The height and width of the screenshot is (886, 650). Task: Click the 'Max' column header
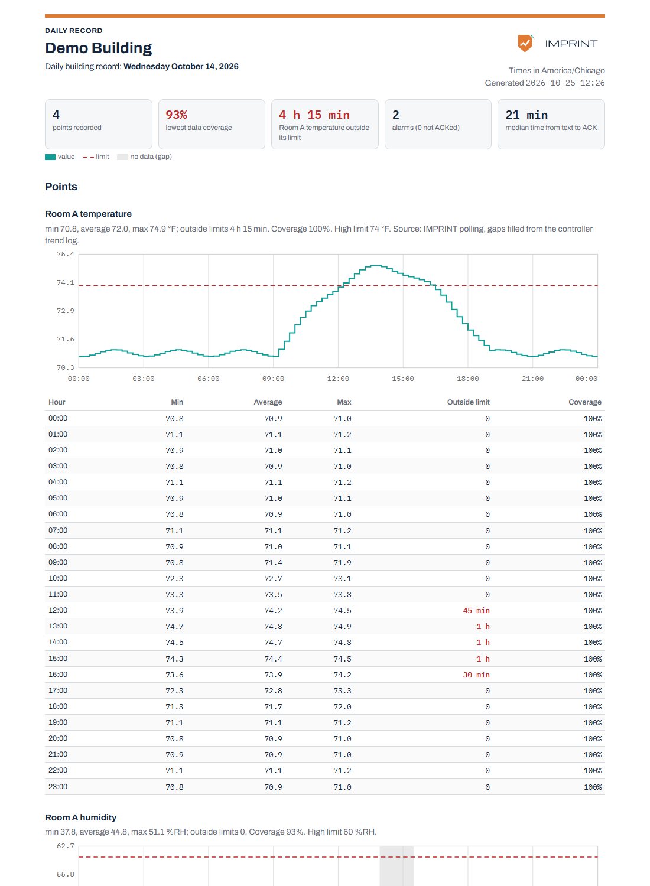pos(344,402)
